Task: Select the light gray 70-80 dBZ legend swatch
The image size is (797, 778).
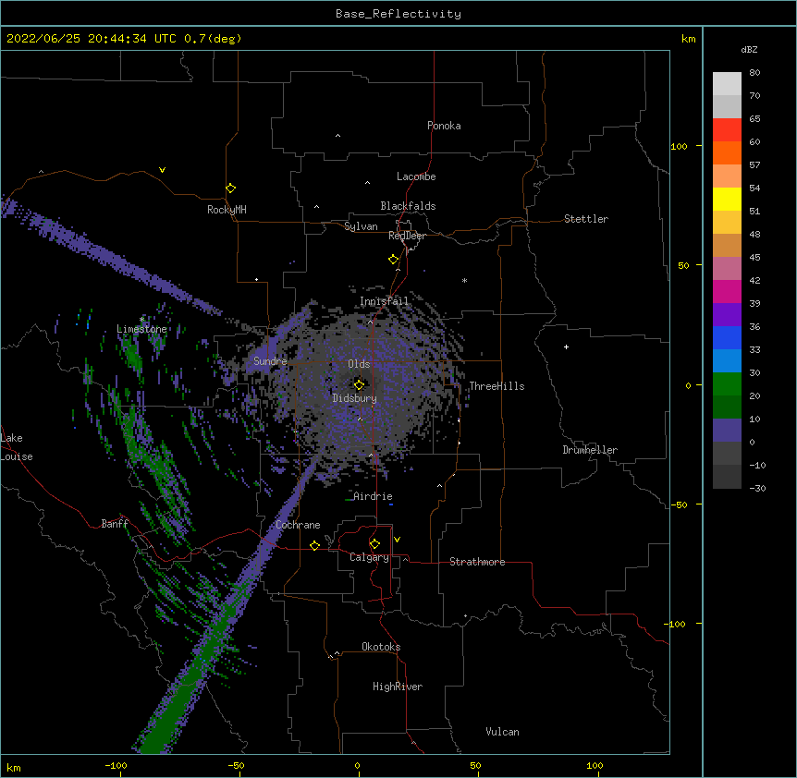Action: (x=727, y=84)
